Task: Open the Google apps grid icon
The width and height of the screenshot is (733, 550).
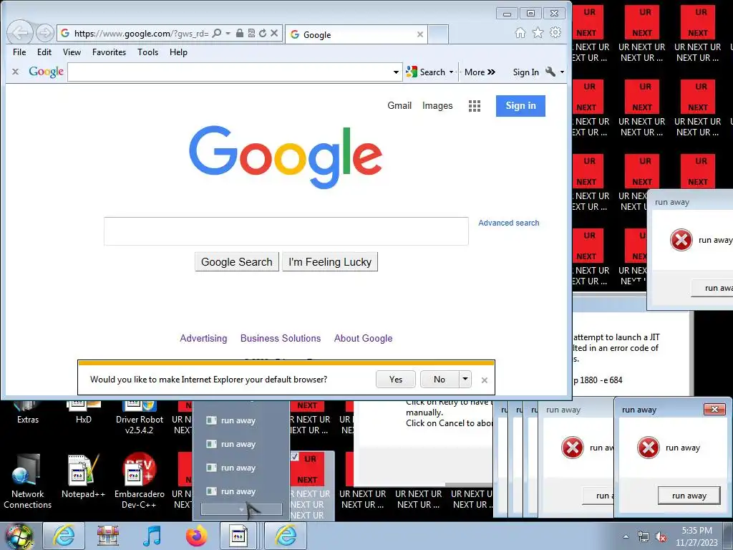Action: (x=475, y=106)
